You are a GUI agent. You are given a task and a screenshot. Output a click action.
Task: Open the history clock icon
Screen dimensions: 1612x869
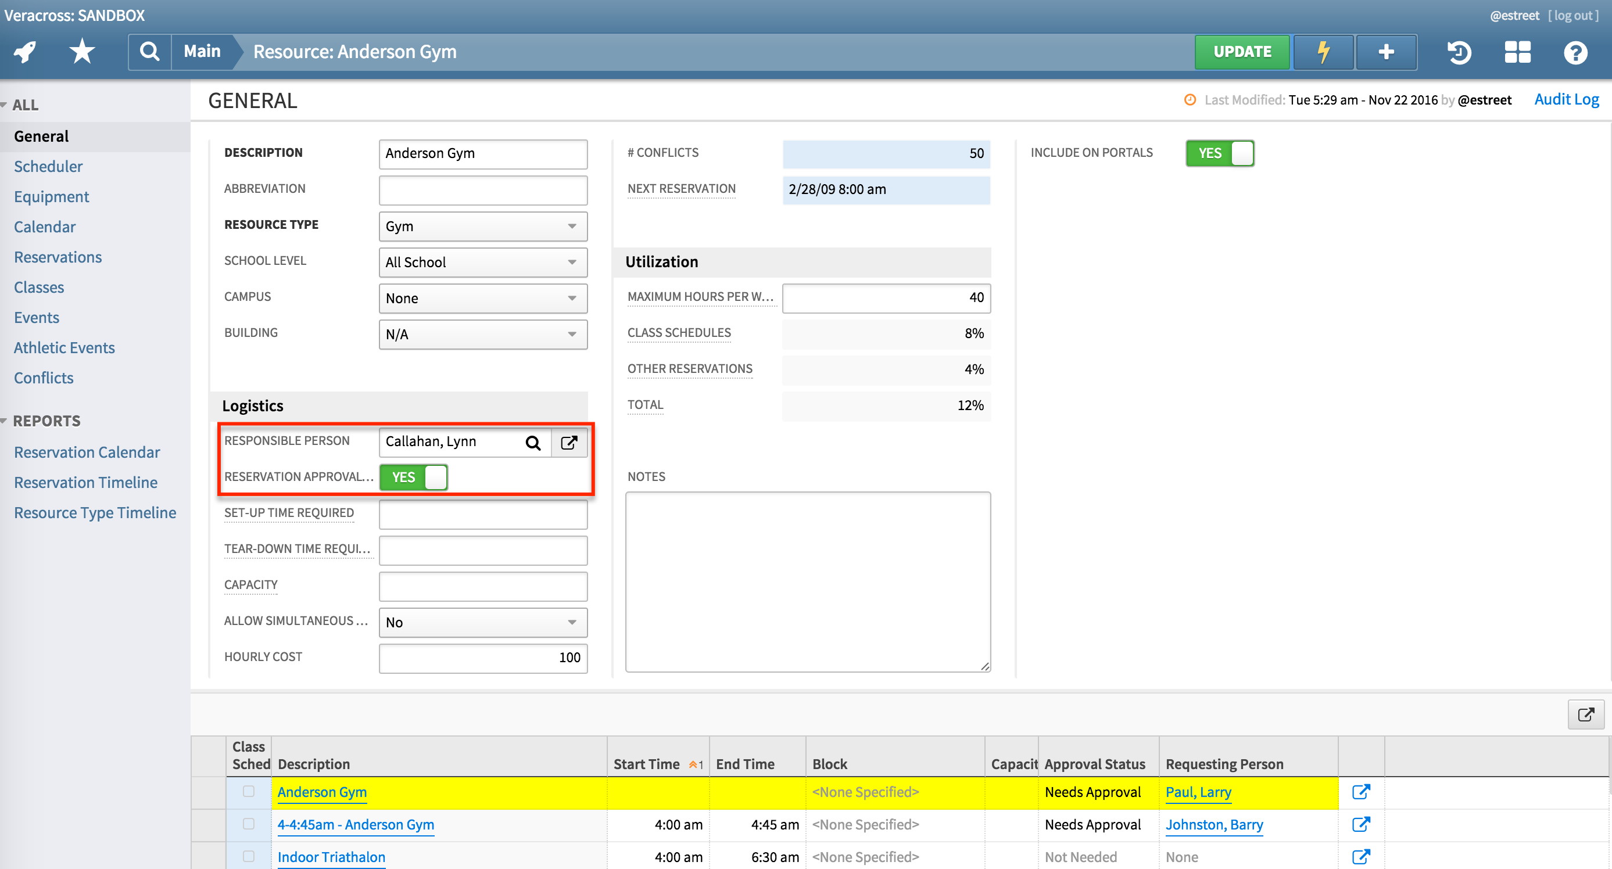click(1459, 52)
